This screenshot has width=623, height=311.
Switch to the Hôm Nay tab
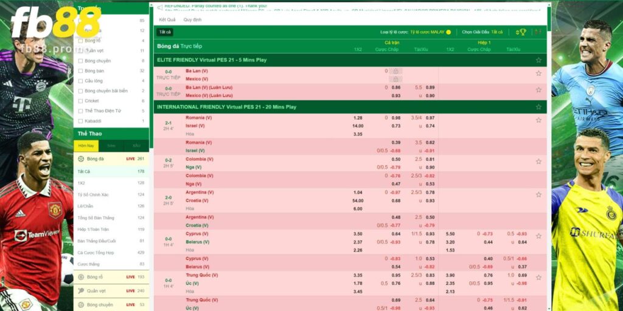(86, 146)
